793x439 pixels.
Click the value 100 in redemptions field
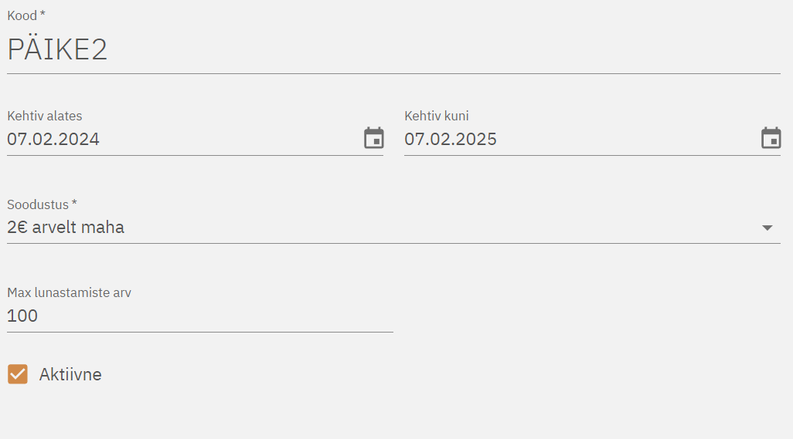(22, 316)
